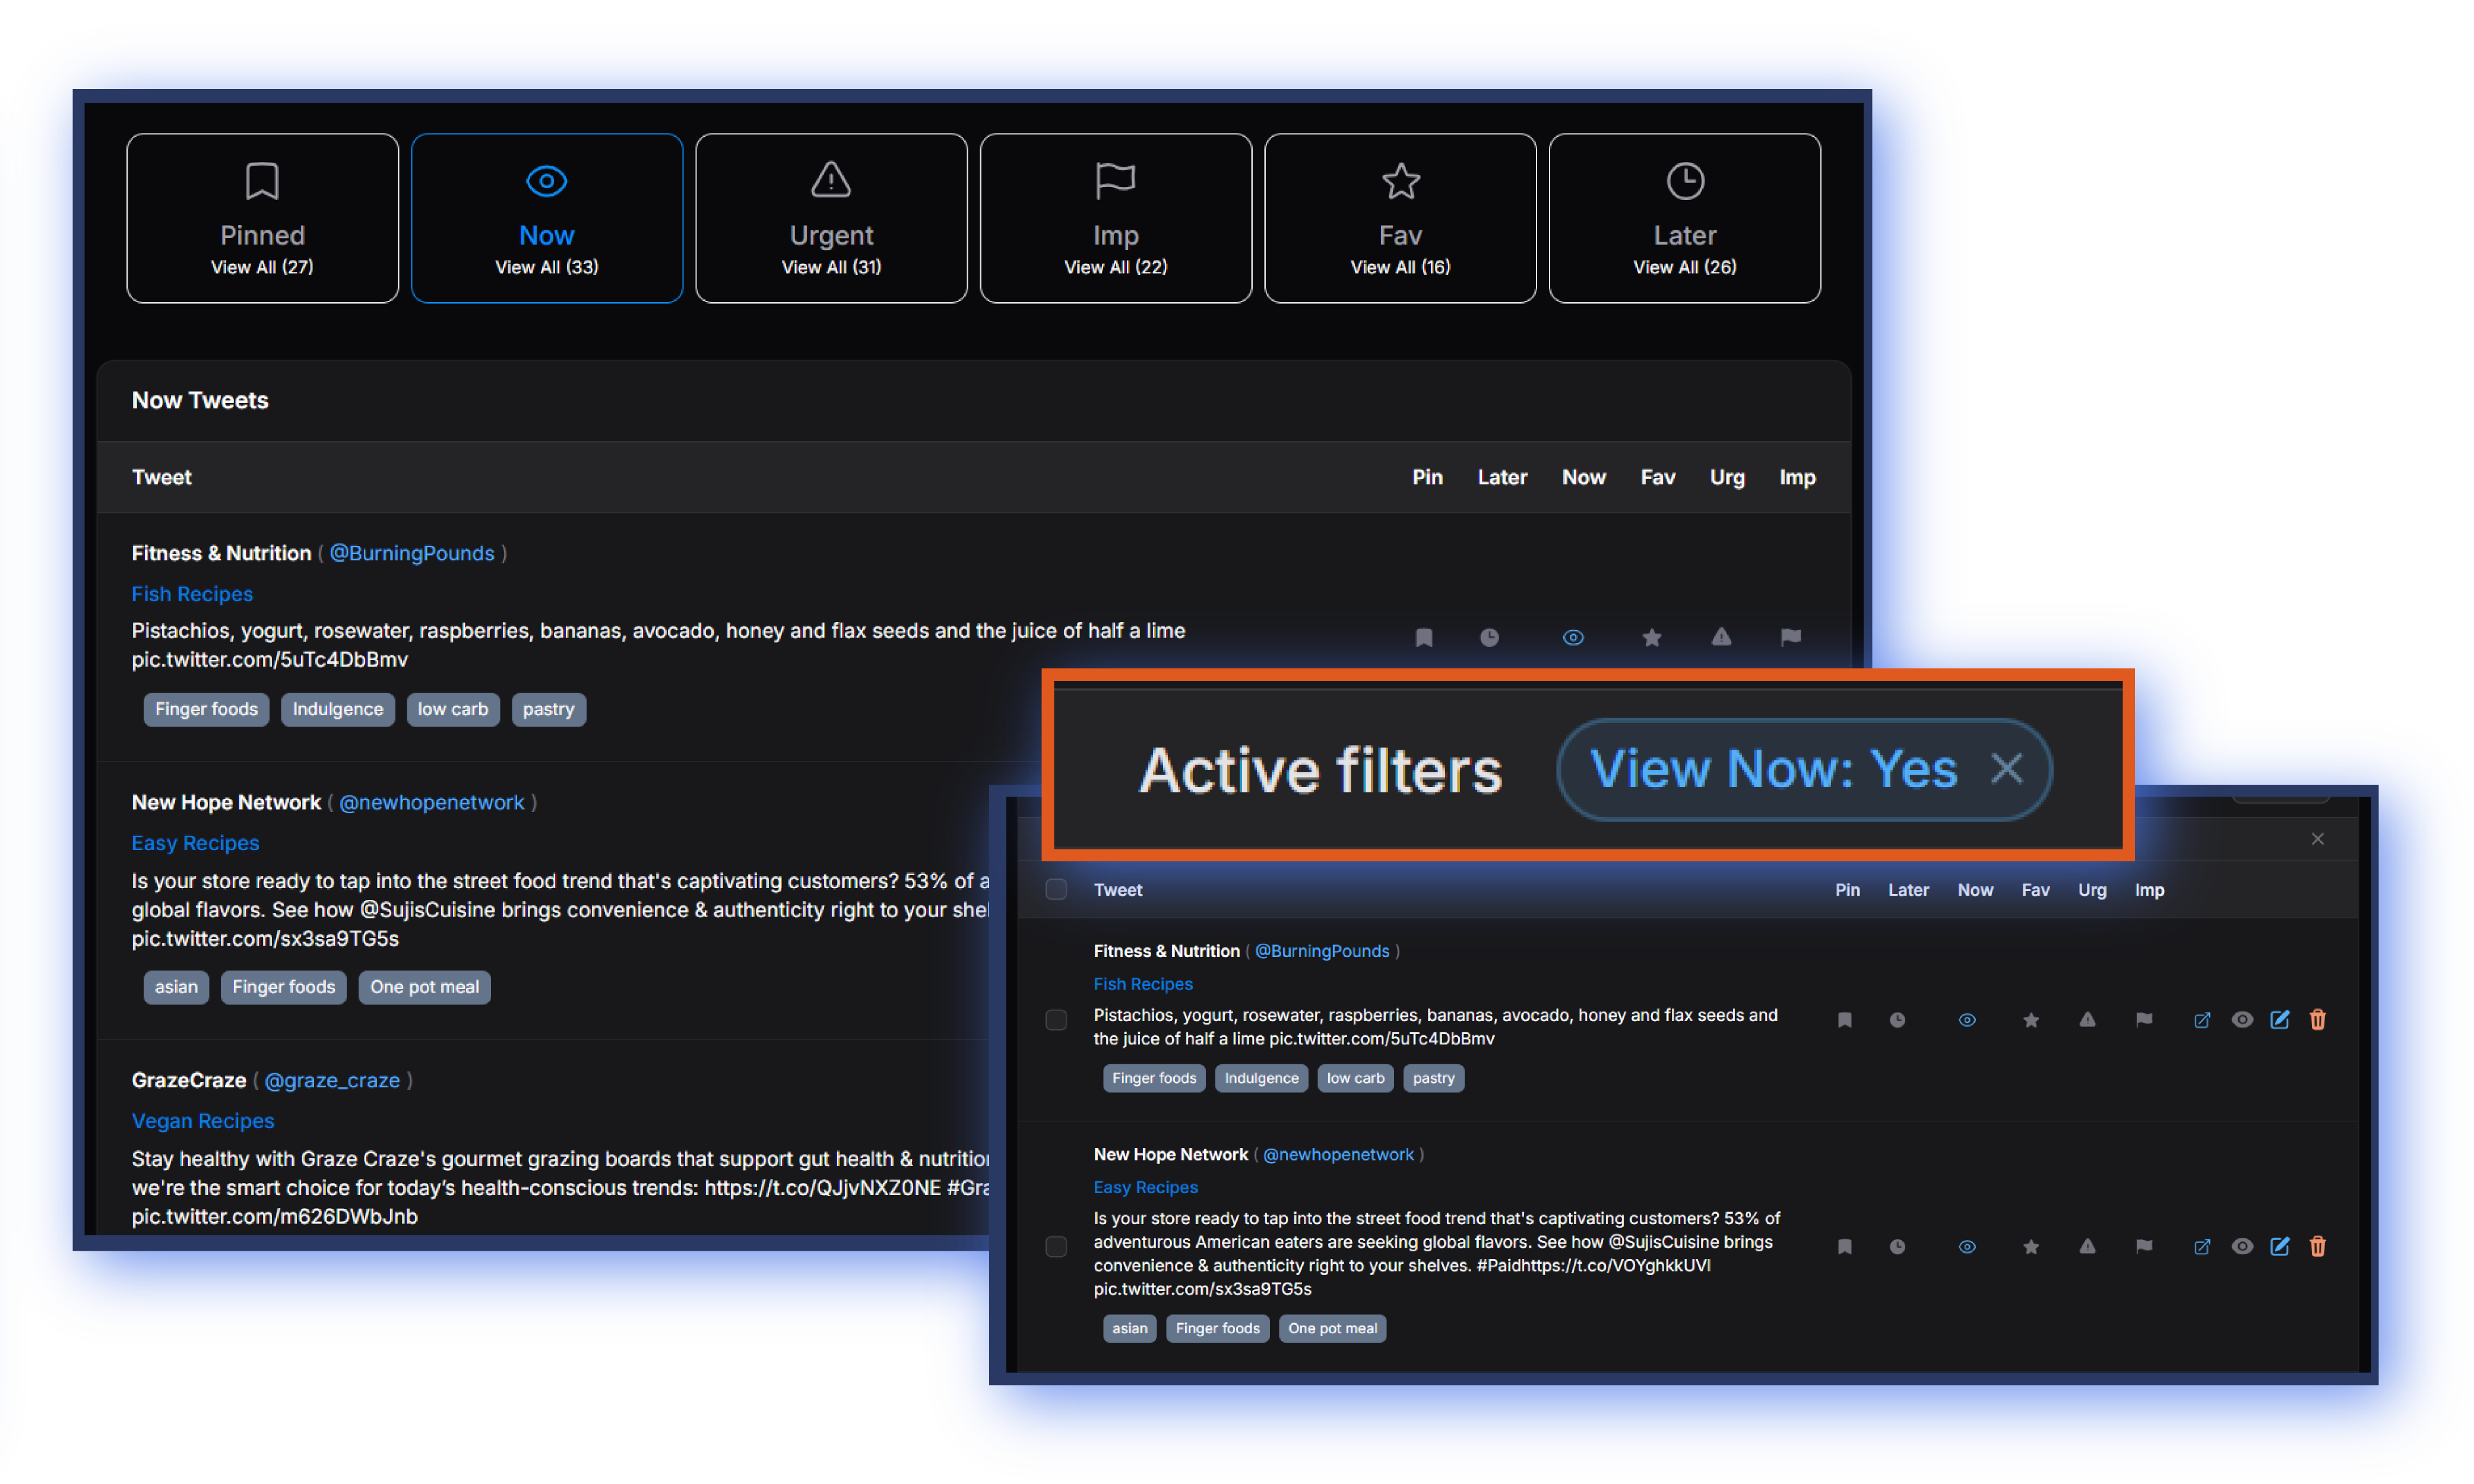Viewport: 2474px width, 1484px height.
Task: Click important flag on Fitness & Nutrition row, front panel
Action: 2144,1019
